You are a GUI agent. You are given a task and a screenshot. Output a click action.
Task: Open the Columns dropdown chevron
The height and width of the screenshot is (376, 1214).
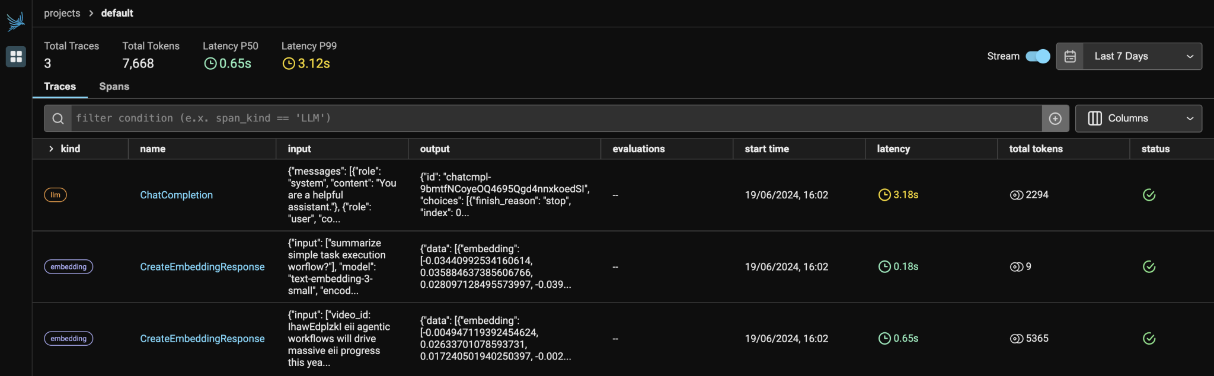pyautogui.click(x=1190, y=118)
